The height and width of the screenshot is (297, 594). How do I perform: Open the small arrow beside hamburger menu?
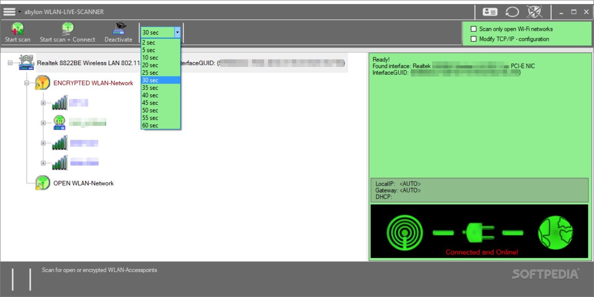[20, 12]
